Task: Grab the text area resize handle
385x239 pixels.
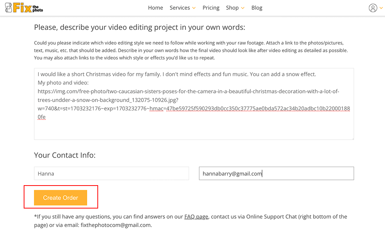Action: (x=352, y=138)
